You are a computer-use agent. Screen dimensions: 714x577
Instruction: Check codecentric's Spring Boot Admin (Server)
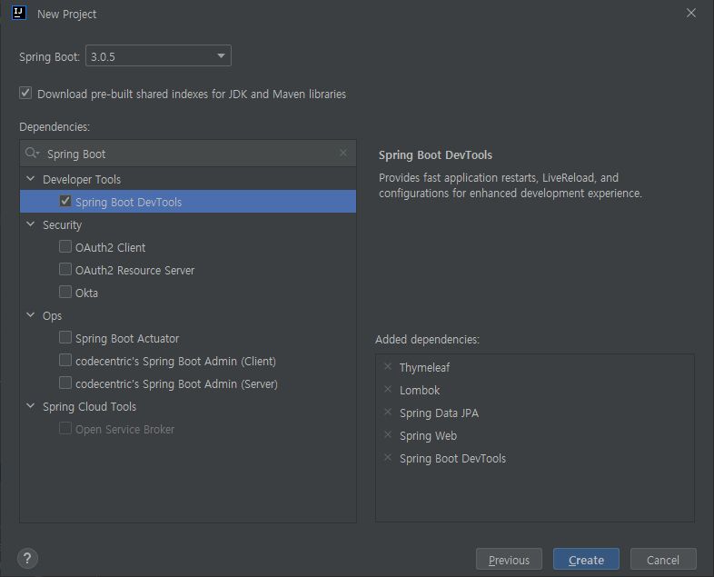click(x=65, y=383)
